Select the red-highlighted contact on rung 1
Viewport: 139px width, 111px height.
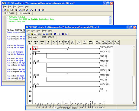pos(35,48)
